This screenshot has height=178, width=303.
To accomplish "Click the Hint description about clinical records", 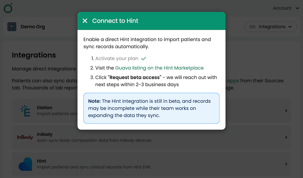I will pos(94,167).
